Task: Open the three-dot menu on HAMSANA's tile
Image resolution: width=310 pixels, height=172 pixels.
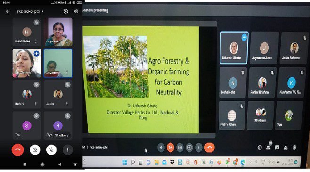Action: tap(36, 41)
